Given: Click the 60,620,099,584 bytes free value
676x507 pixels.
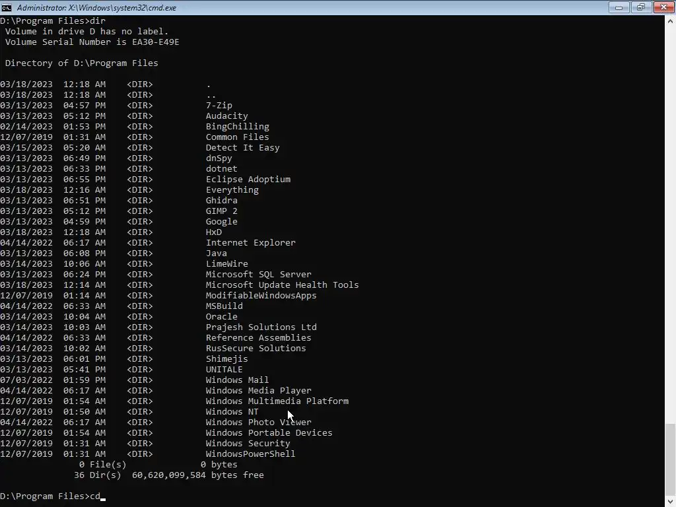Looking at the screenshot, I should tap(198, 475).
